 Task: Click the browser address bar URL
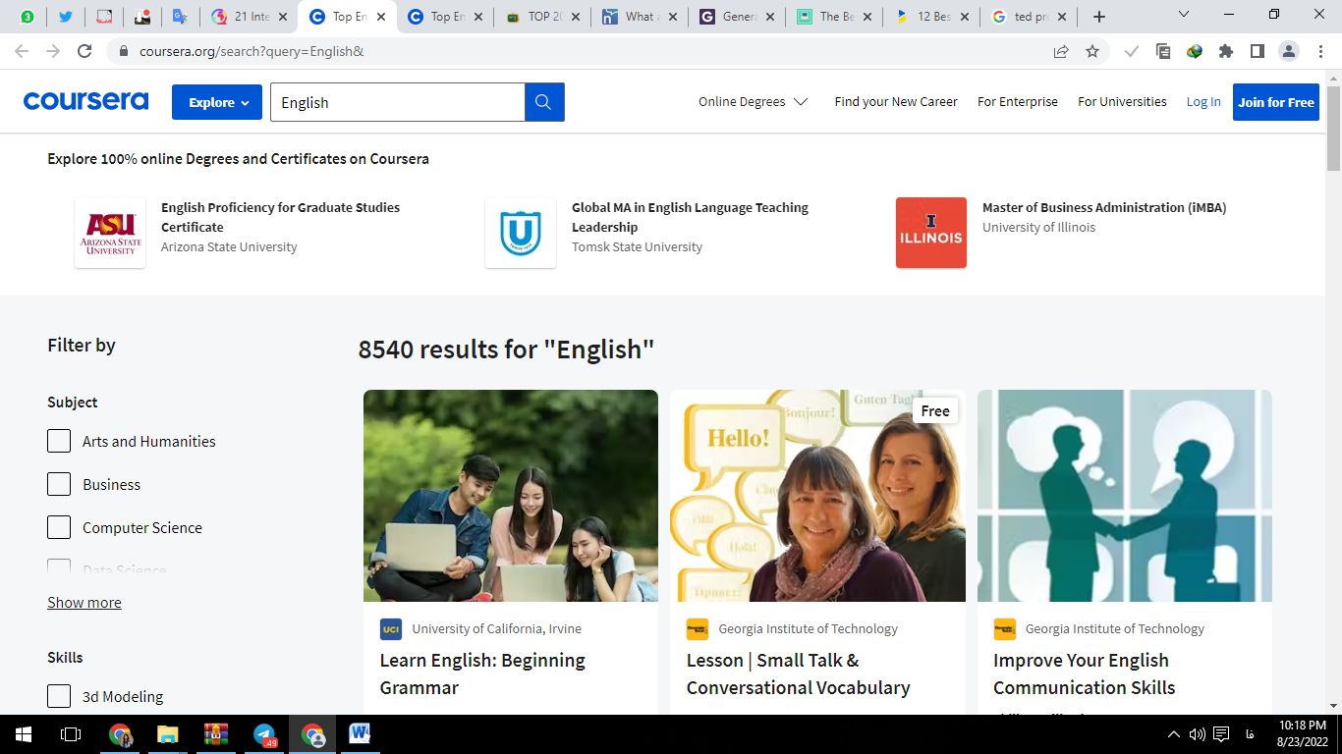pyautogui.click(x=252, y=51)
